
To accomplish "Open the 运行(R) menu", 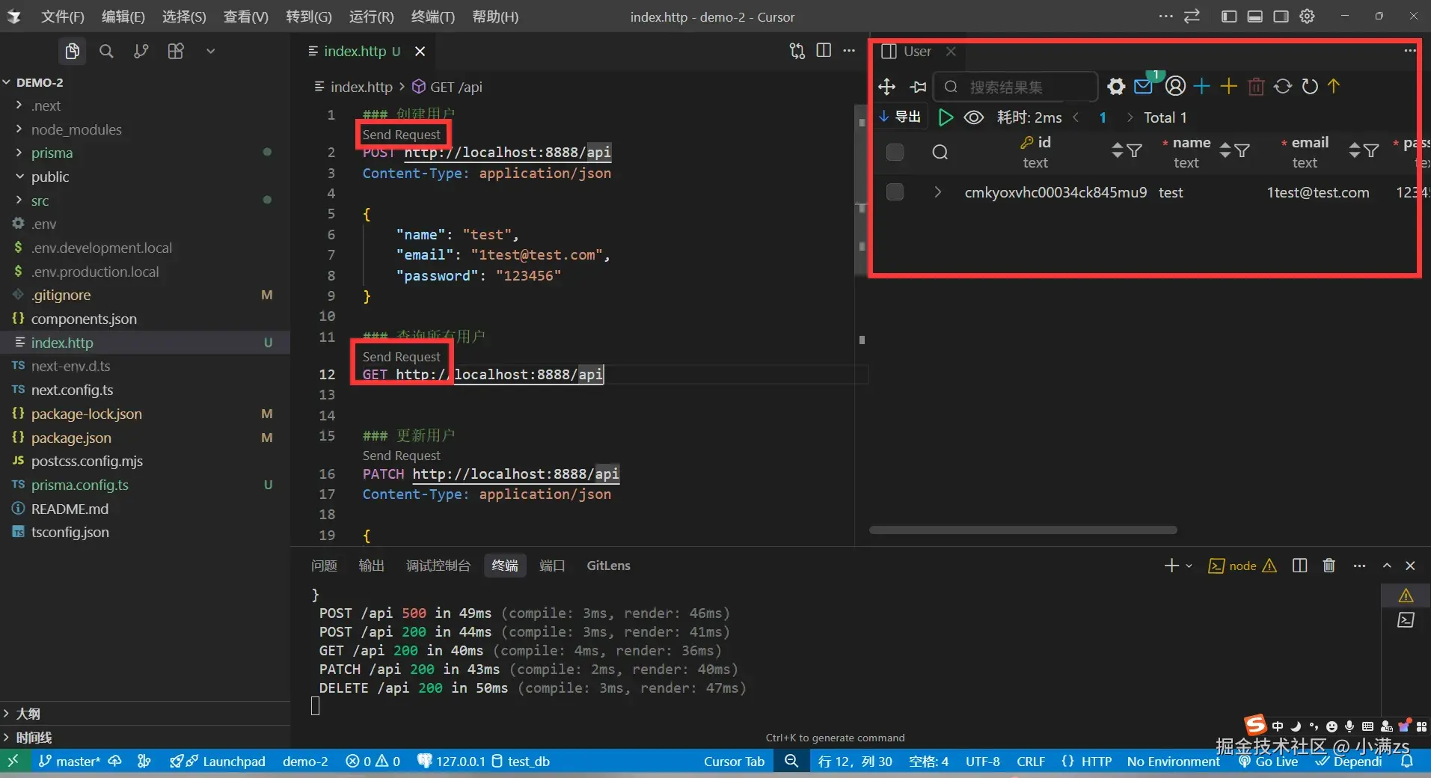I will coord(371,16).
